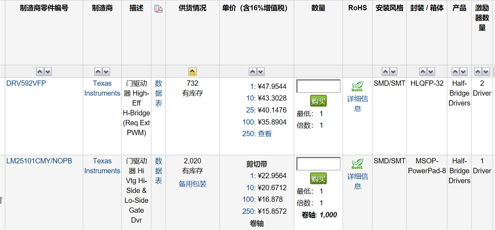This screenshot has height=230, width=495.
Task: Click 详细信息 RoHS link for DRV592VFP
Action: (x=358, y=104)
